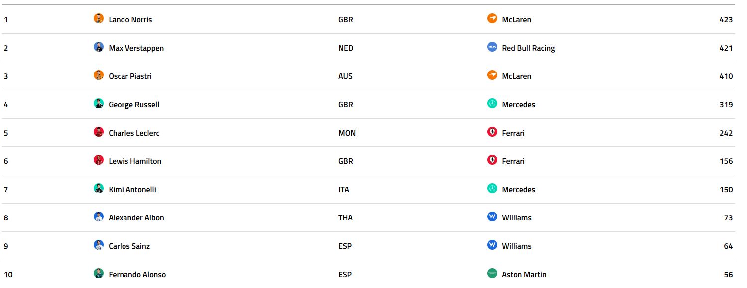Image resolution: width=747 pixels, height=288 pixels.
Task: Click the Mercedes logo beside George Russell
Action: [x=492, y=104]
